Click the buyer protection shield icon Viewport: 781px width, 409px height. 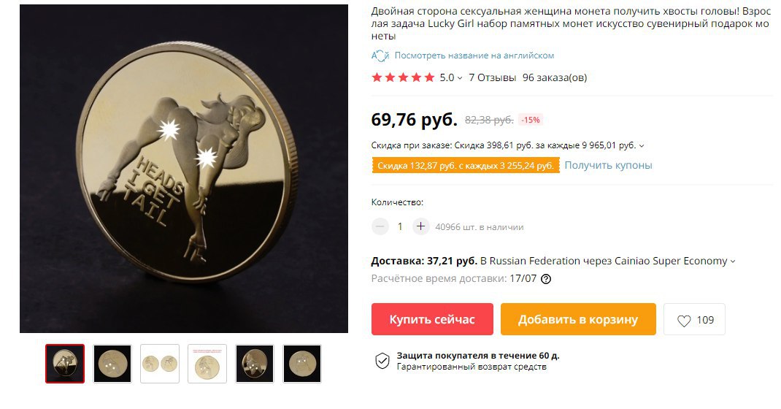pos(382,362)
